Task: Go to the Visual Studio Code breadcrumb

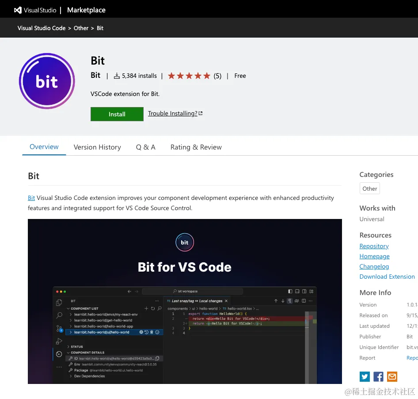Action: pyautogui.click(x=42, y=28)
